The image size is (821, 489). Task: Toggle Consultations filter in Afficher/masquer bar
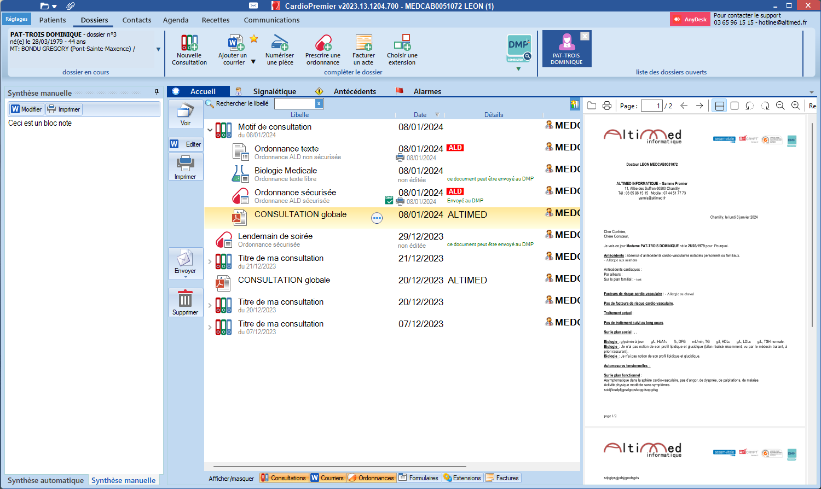click(x=284, y=478)
